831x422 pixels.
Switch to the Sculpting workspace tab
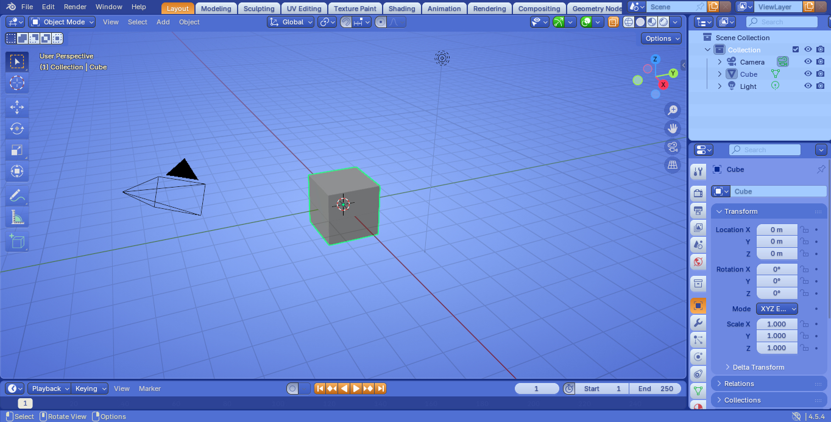click(x=259, y=9)
